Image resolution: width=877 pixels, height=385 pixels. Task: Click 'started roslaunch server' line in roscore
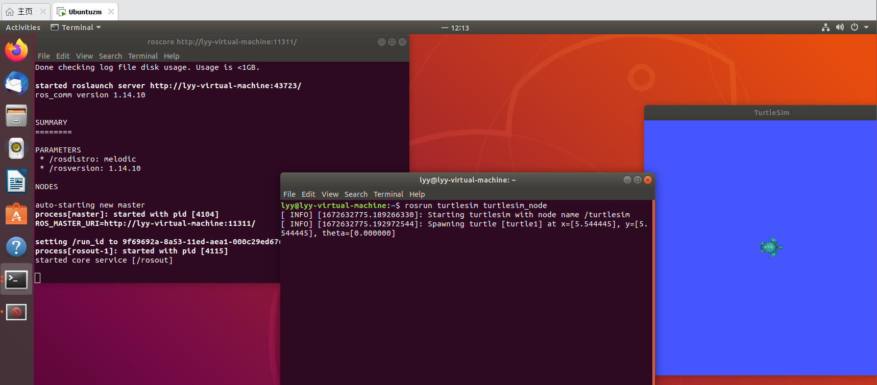168,86
